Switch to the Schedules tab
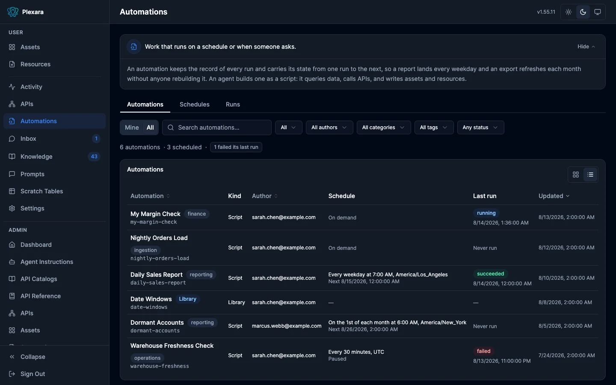 pyautogui.click(x=195, y=104)
